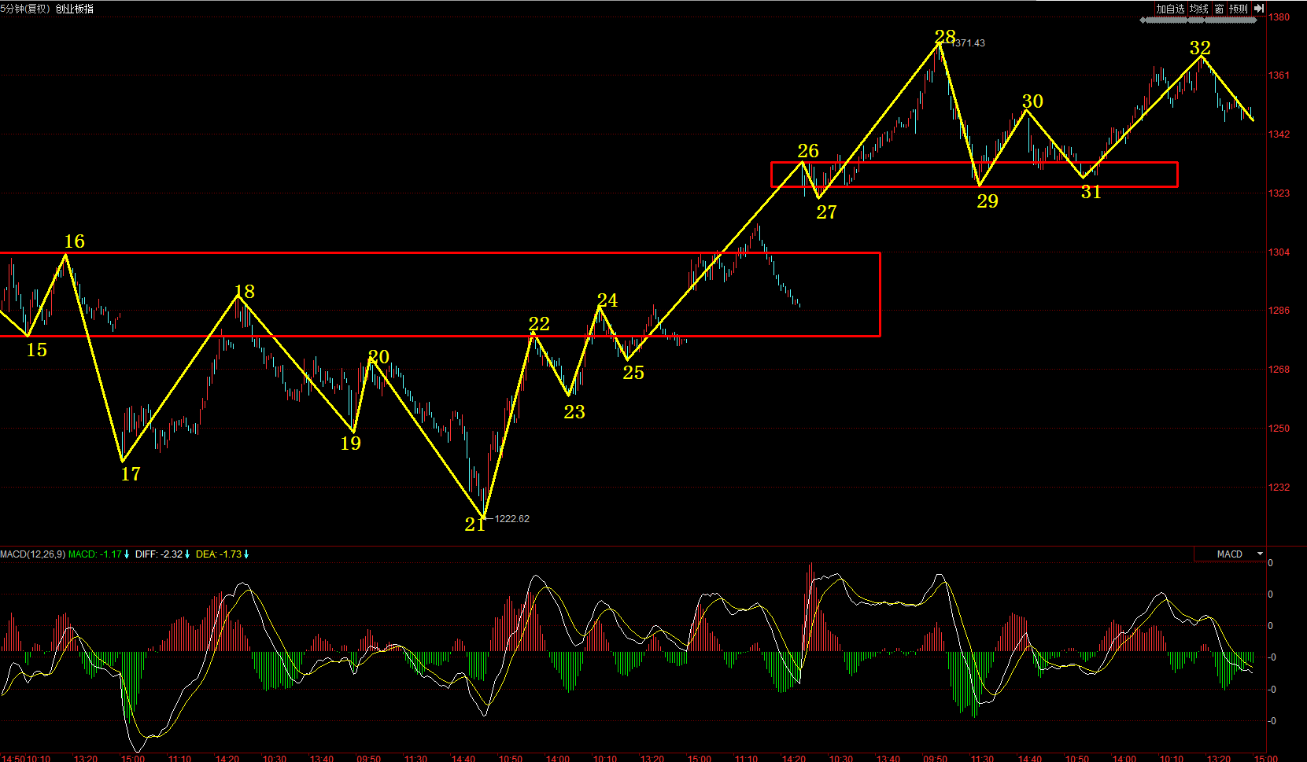
Task: Click the MACD(12,26,9) parameter label
Action: [x=32, y=554]
